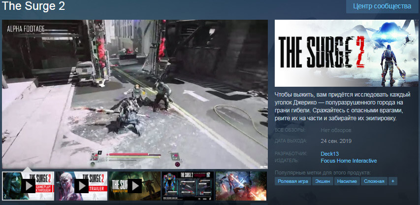420x205 pixels.
Task: Click the 'ВСЕ ОБЗОРЫ:' label
Action: pyautogui.click(x=290, y=130)
